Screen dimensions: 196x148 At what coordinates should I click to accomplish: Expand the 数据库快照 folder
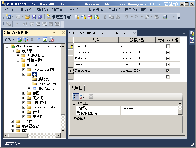coord(18,60)
